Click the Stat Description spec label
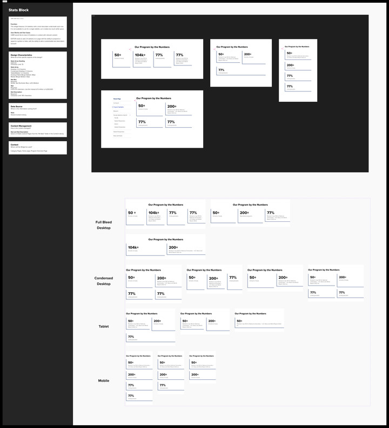 point(16,93)
